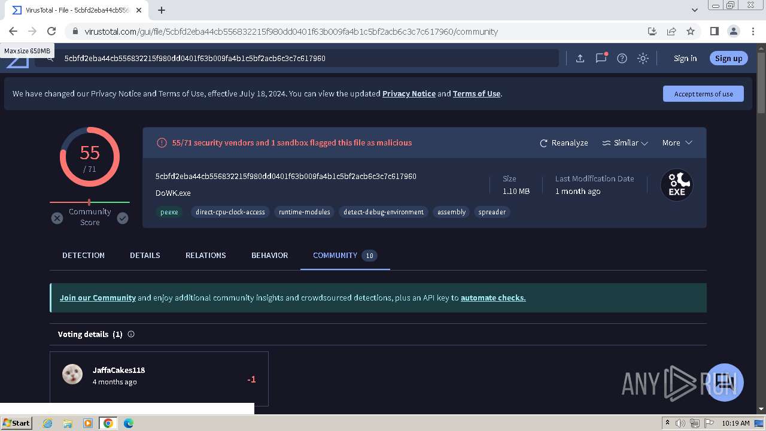Image resolution: width=766 pixels, height=431 pixels.
Task: Open the Windows Start button
Action: click(16, 423)
